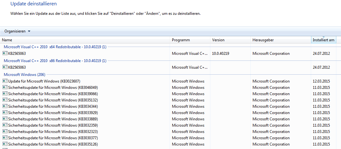Select the KB3046049 security update icon

(x=5, y=88)
